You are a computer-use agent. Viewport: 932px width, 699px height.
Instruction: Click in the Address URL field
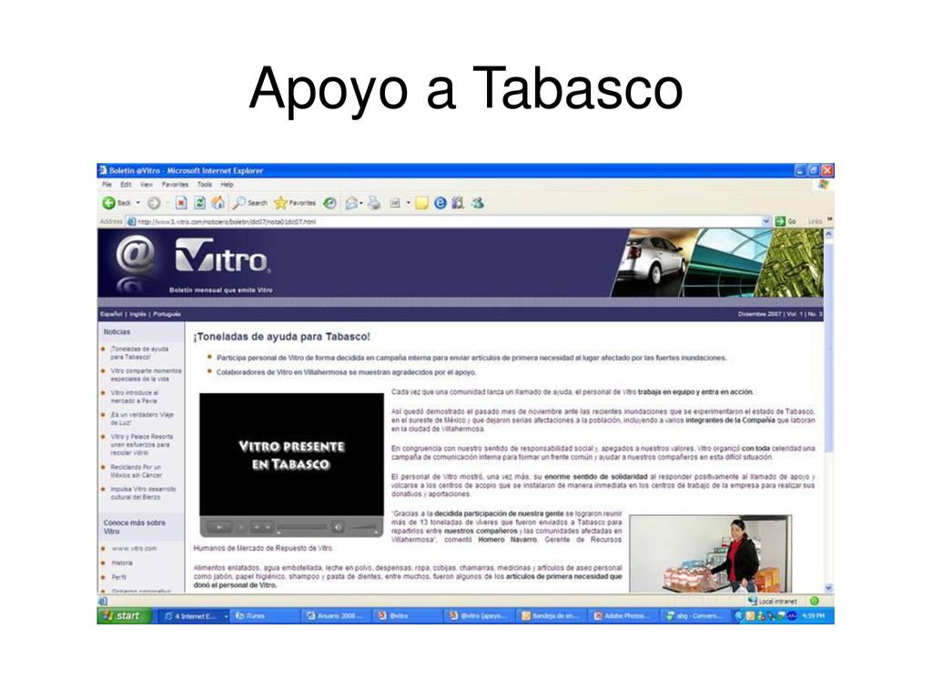449,222
